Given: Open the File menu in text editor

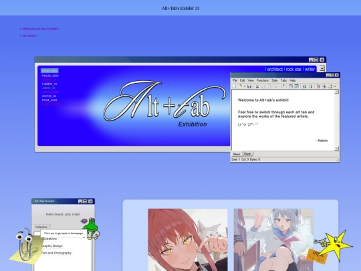Looking at the screenshot, I should pos(235,80).
